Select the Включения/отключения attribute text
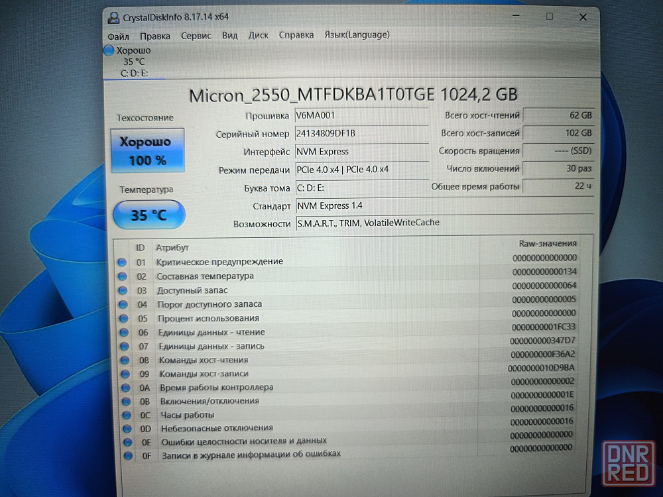Image resolution: width=663 pixels, height=497 pixels. coord(210,401)
